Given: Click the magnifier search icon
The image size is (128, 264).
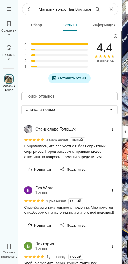Looking at the screenshot, I should (x=98, y=9).
